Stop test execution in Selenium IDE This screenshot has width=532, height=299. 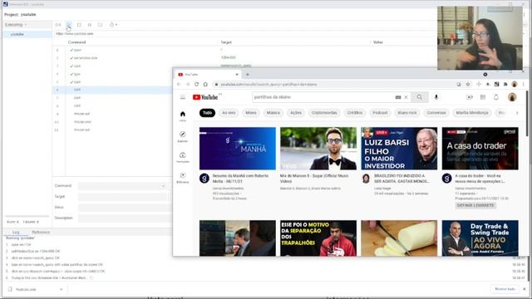point(79,25)
